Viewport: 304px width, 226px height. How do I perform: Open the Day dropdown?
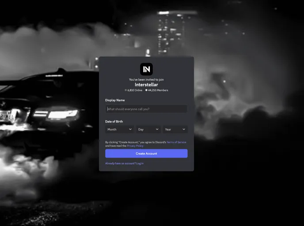pos(148,129)
